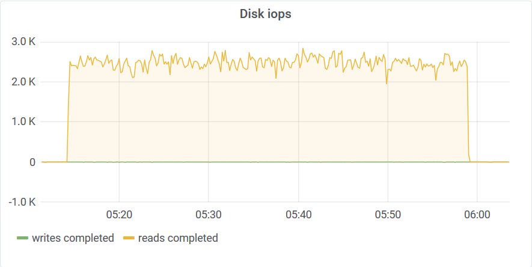Toggle the writes completed legend series
The height and width of the screenshot is (267, 532).
pos(73,238)
